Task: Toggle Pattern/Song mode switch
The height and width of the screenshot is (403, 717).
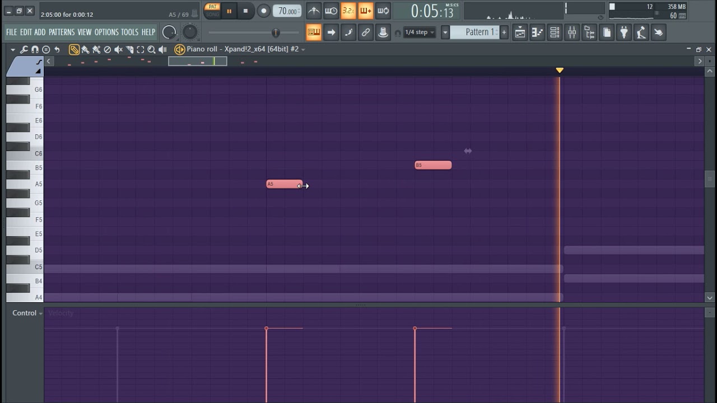Action: point(212,11)
